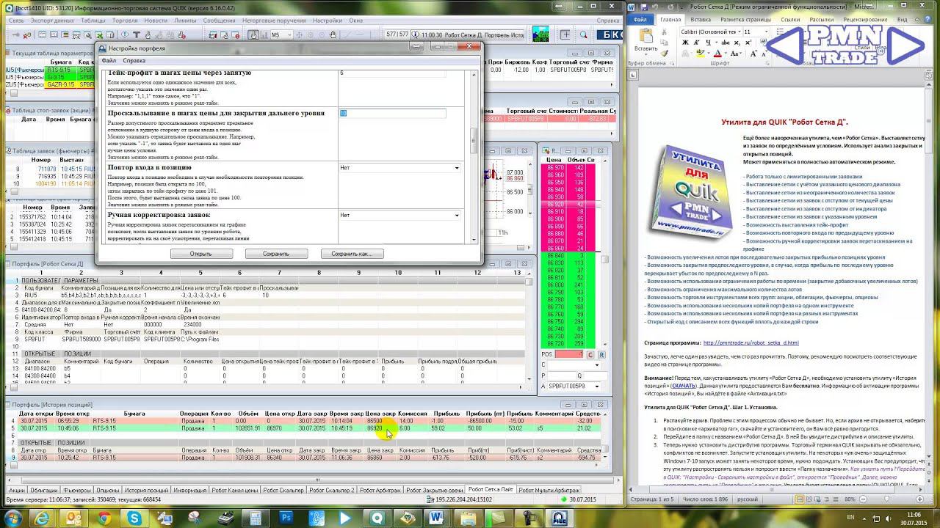940x528 pixels.
Task: Click the take-profit steps input field
Action: pos(392,73)
